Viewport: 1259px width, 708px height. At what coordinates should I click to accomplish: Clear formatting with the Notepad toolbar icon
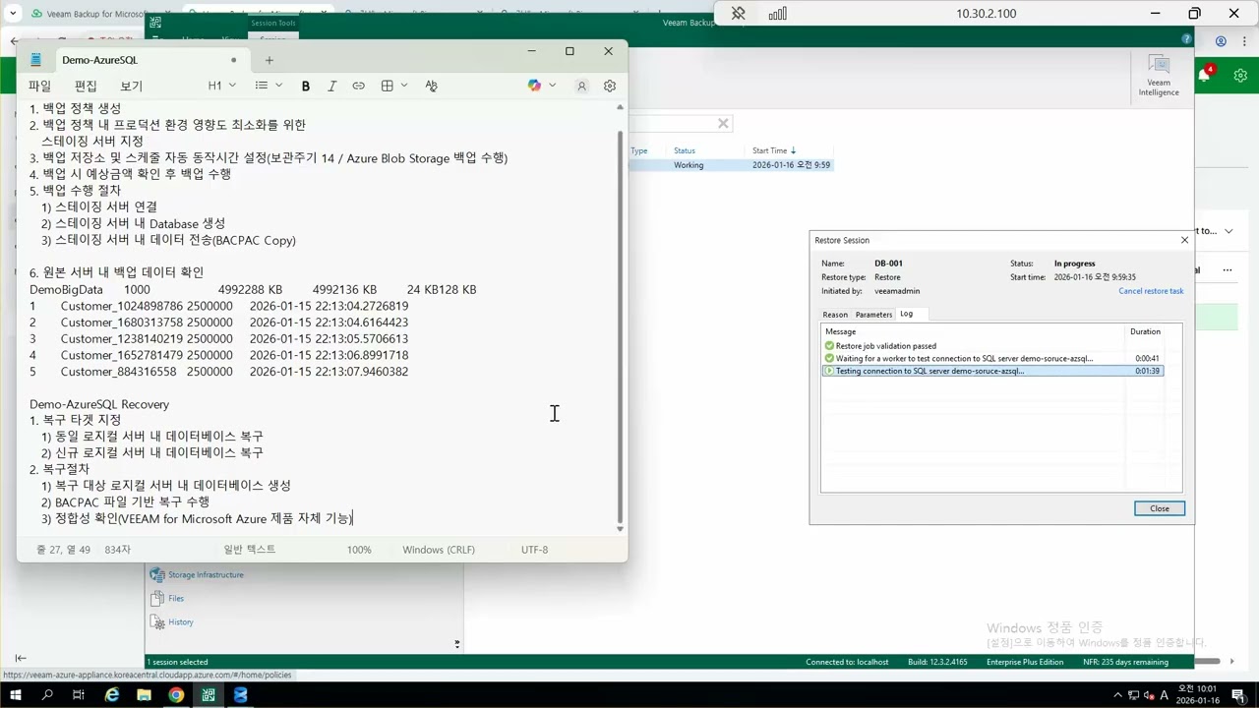click(431, 86)
